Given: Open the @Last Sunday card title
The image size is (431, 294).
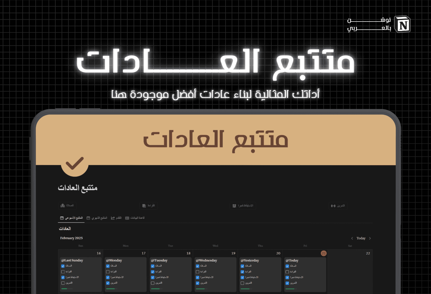Looking at the screenshot, I should (x=72, y=260).
